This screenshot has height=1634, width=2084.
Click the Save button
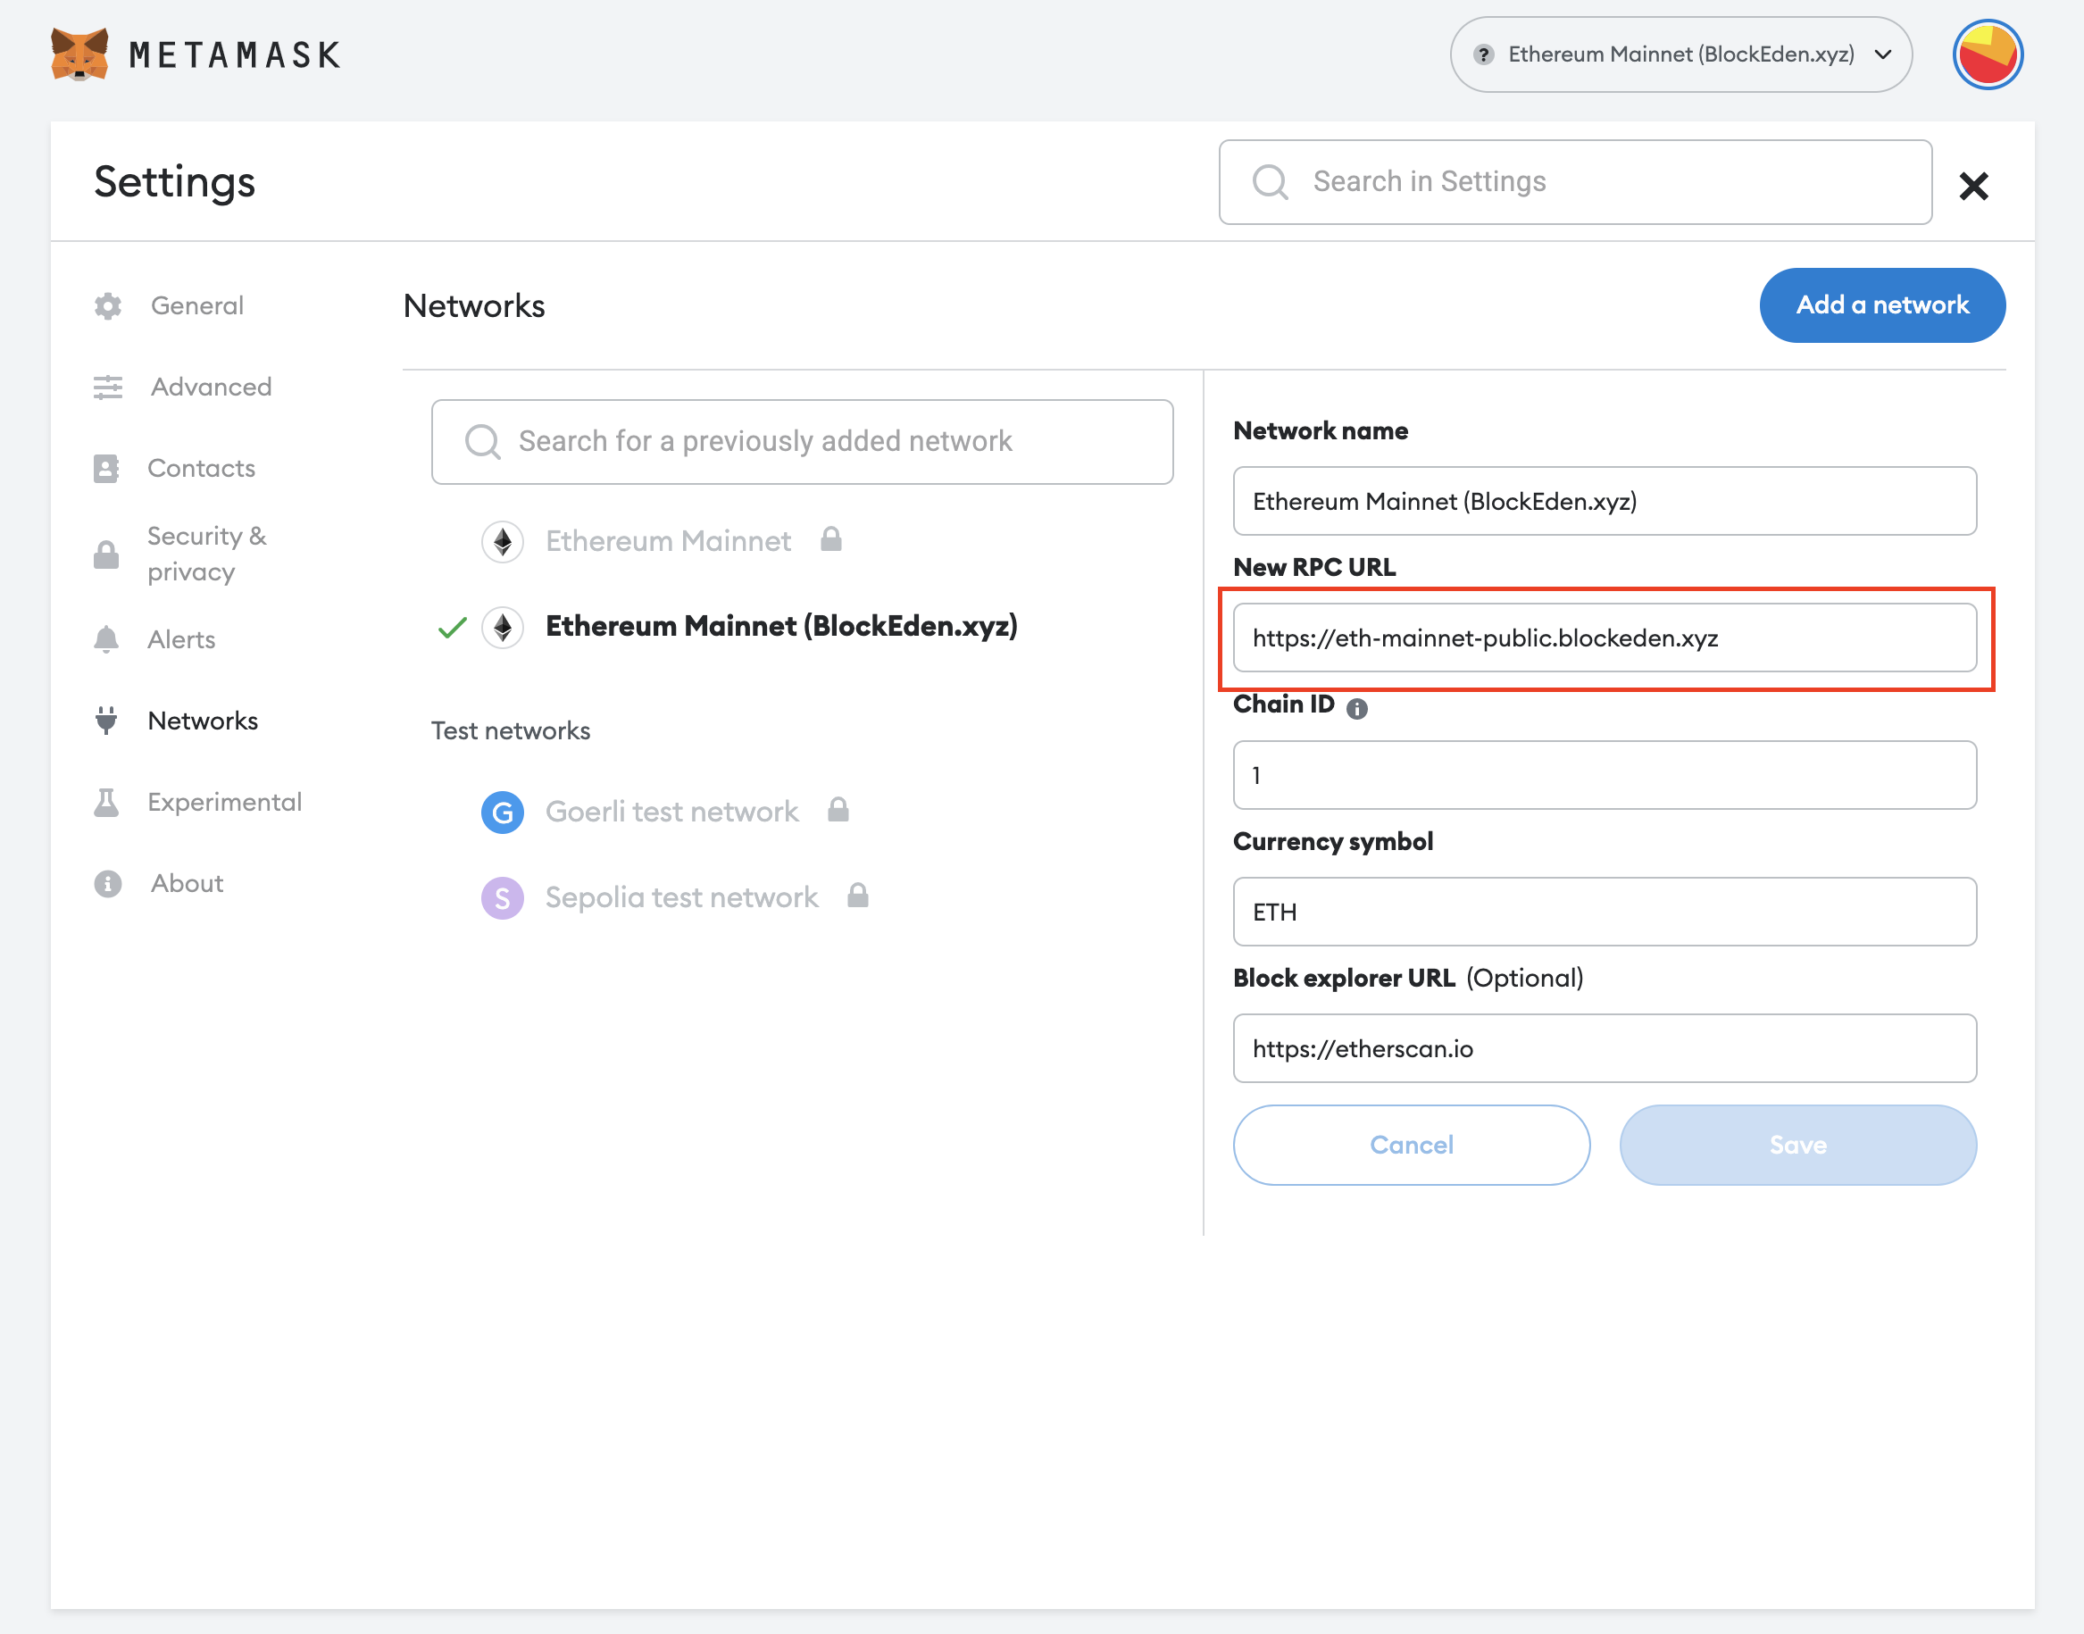click(x=1797, y=1144)
